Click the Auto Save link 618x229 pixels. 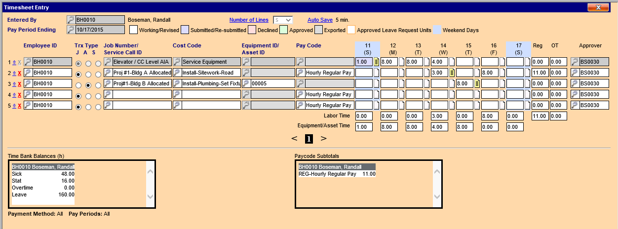[320, 20]
